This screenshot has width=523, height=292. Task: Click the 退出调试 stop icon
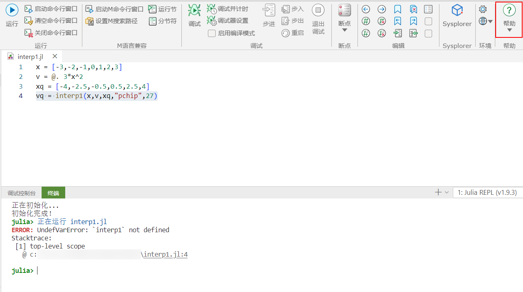click(318, 11)
